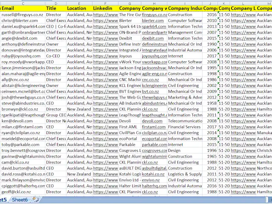Click the Linkedin header cell
272x204 pixels.
[x=105, y=8]
